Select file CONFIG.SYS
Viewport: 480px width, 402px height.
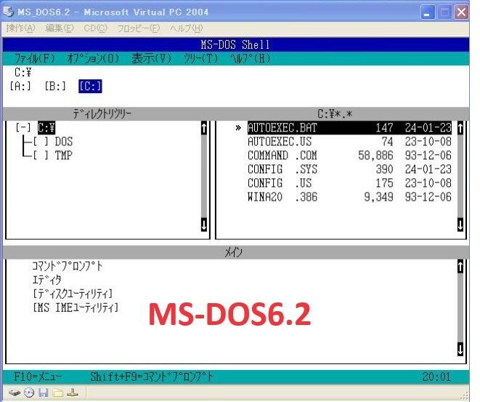(349, 169)
